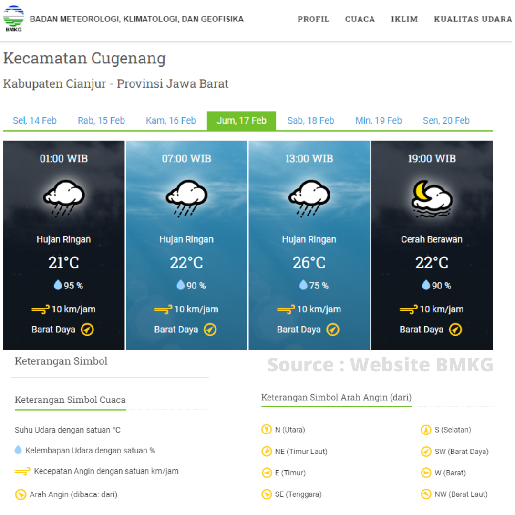Click the wind direction compass at 07:00 WIB
This screenshot has width=515, height=515.
tap(210, 330)
